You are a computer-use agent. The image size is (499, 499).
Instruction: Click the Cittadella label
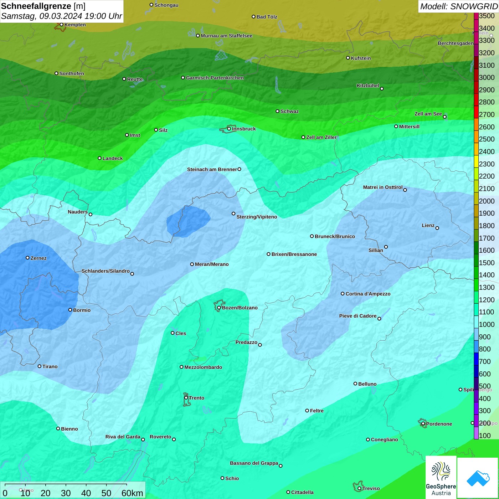tap(302, 492)
